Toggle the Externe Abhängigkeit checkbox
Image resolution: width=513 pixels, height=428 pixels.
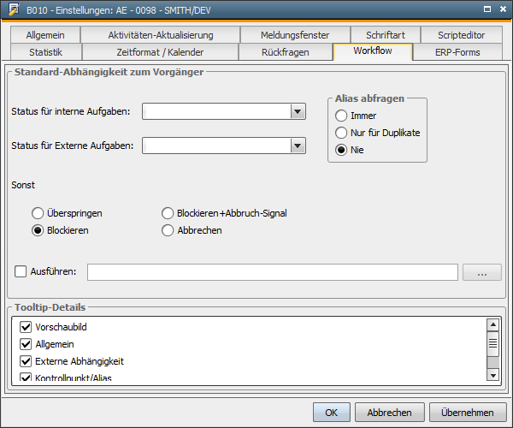coord(26,361)
